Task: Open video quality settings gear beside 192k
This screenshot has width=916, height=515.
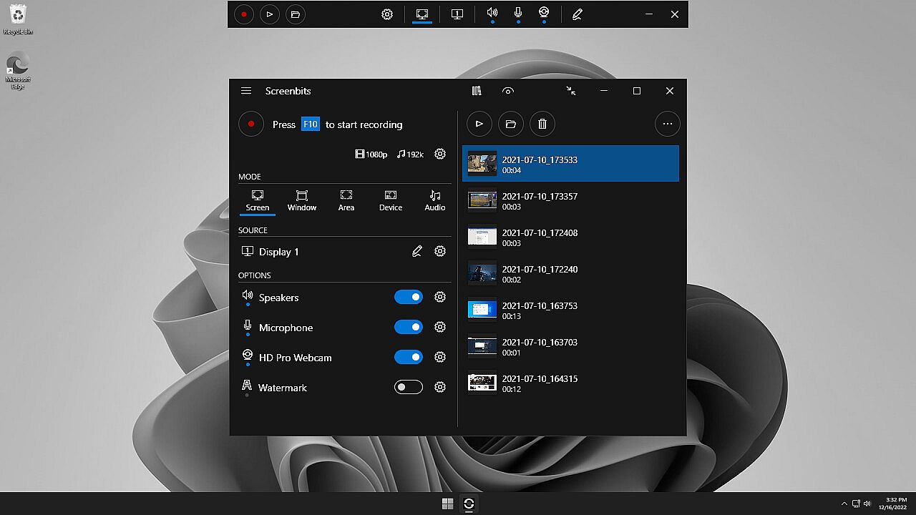Action: click(440, 154)
